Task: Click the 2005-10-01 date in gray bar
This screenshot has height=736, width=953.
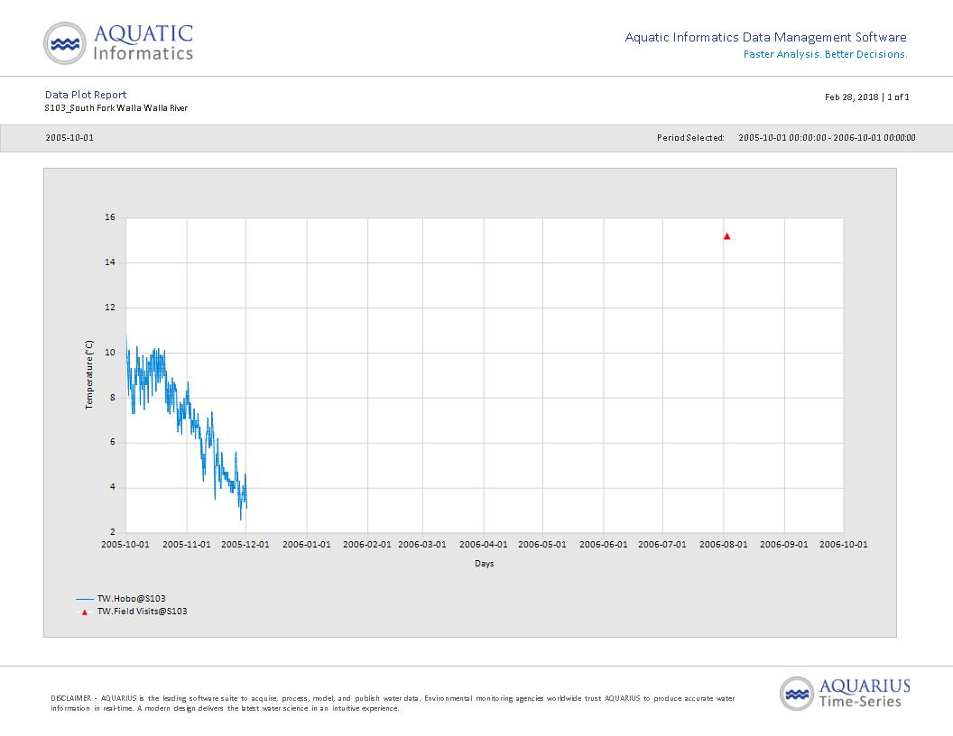Action: [69, 138]
